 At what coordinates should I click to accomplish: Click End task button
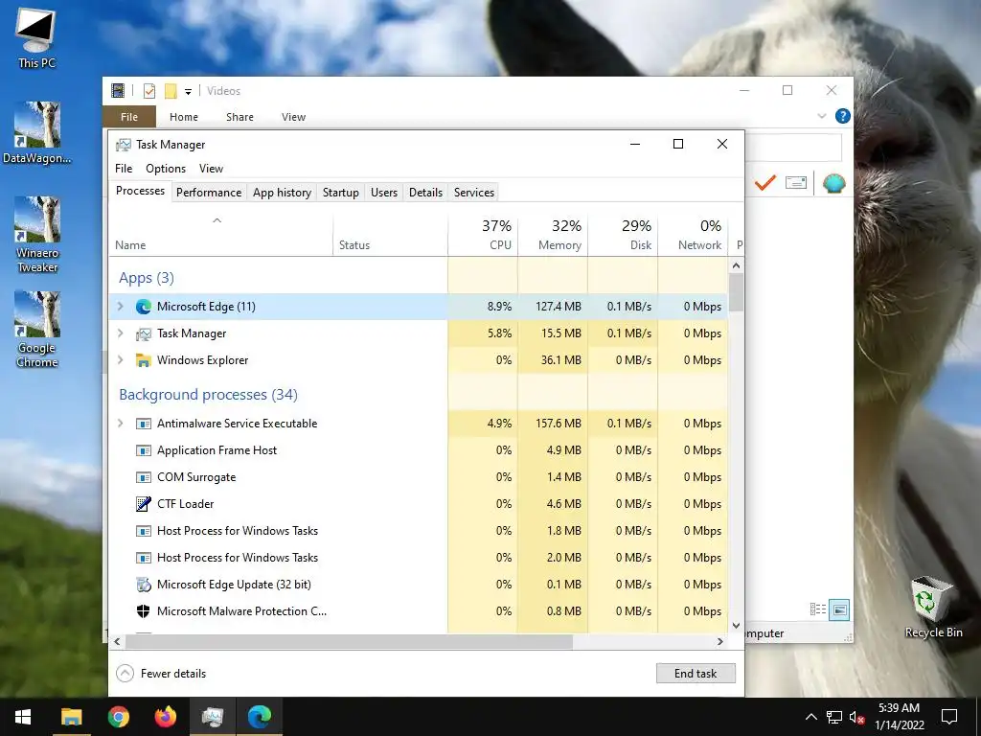[696, 674]
